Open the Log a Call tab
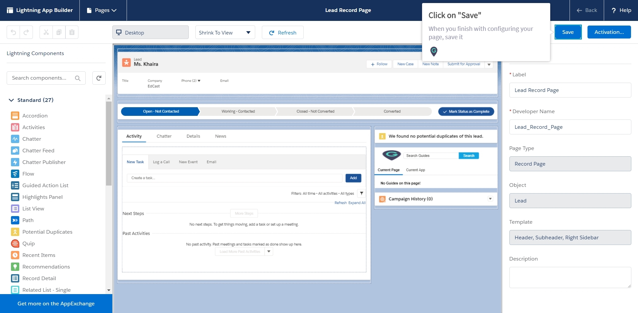 pos(161,162)
